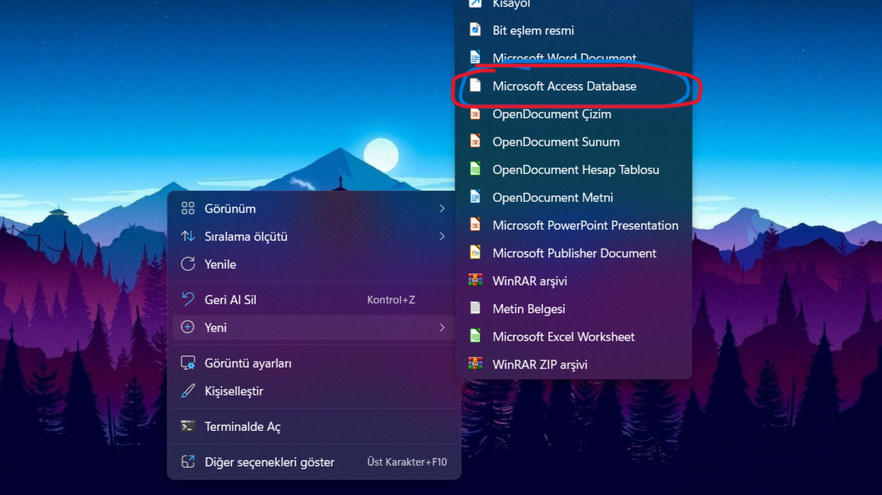This screenshot has width=882, height=495.
Task: Open Kişiselleştir option
Action: point(313,391)
